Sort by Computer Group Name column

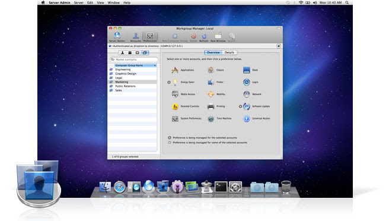click(x=135, y=65)
